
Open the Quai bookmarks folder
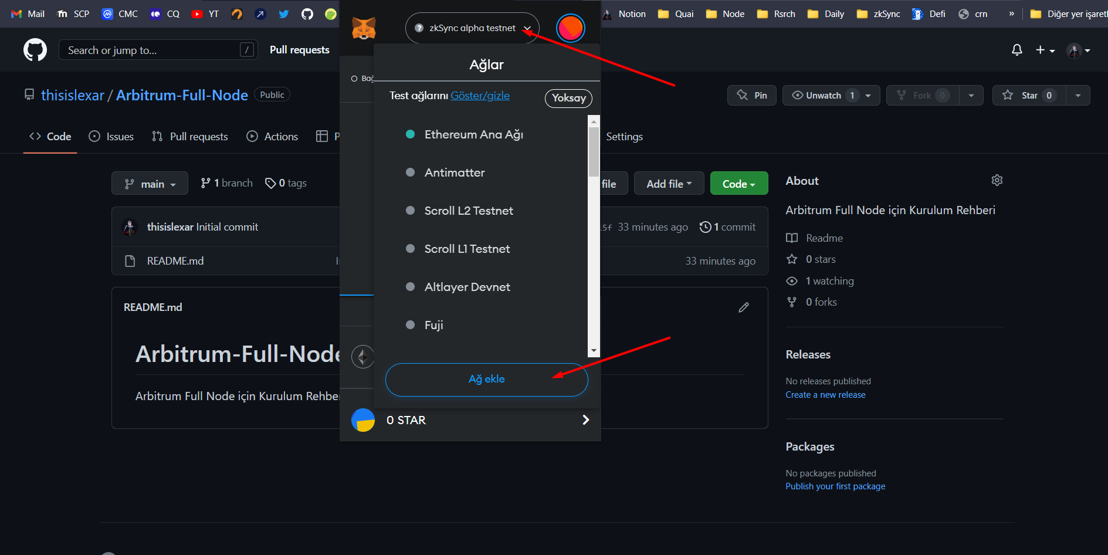pos(676,13)
